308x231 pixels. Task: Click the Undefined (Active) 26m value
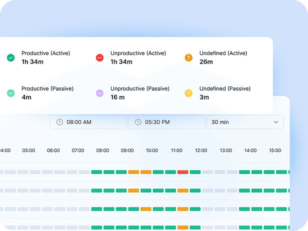point(206,62)
